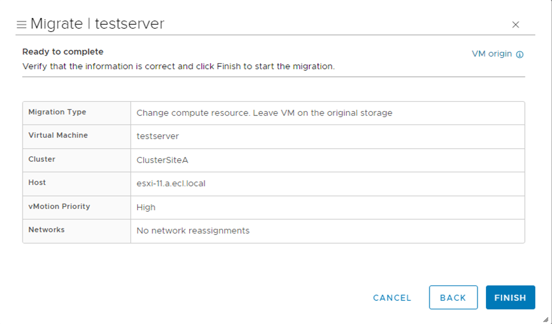Screen dimensions: 552x324
Task: Click the Cluster row label
Action: click(x=41, y=159)
